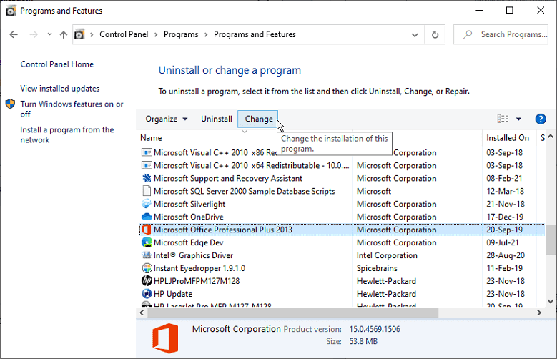The height and width of the screenshot is (359, 557).
Task: Select Microsoft Visual C++ 2010 x64 Redistributable icon
Action: click(x=147, y=166)
